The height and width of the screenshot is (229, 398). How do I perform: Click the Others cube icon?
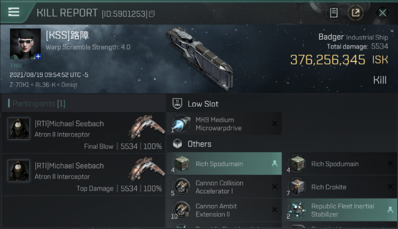tap(178, 144)
